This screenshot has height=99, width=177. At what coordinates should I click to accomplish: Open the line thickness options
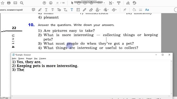point(140,10)
